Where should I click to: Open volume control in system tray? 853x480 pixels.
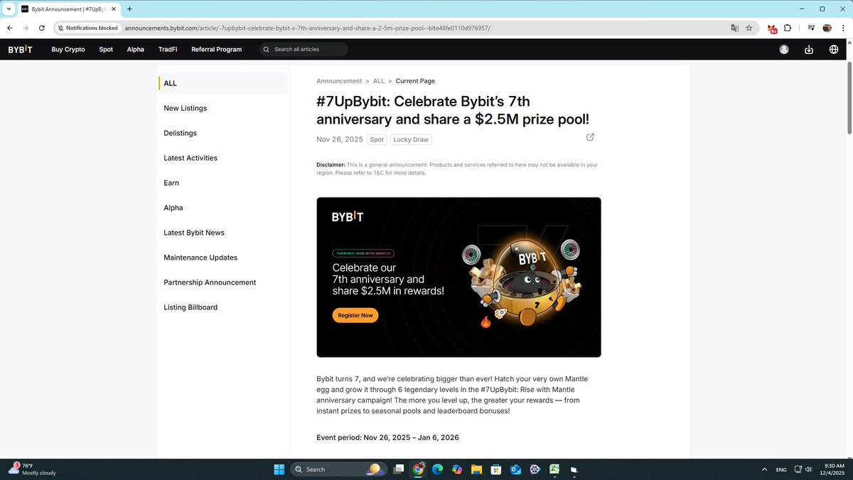tap(808, 469)
